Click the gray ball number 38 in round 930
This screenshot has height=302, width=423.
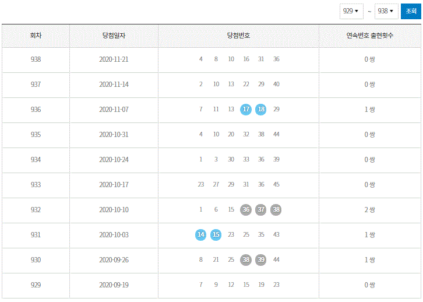click(246, 259)
